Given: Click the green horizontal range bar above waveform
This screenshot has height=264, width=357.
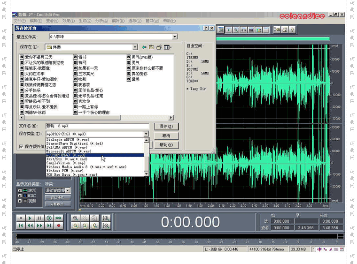Looking at the screenshot, I should (273, 39).
